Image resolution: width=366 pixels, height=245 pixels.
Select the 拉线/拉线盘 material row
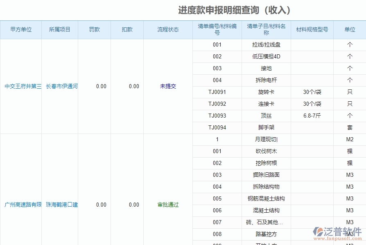(265, 45)
